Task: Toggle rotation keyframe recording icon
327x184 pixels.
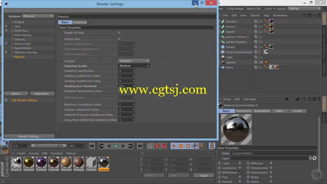Action: (188, 146)
